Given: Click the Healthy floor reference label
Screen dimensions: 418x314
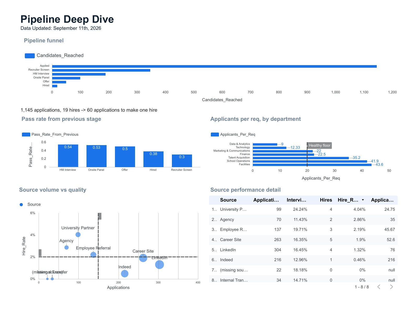Looking at the screenshot, I should click(319, 145).
